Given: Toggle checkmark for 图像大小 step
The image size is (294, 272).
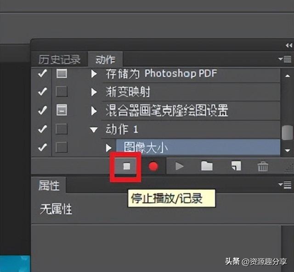Looking at the screenshot, I should coord(42,147).
